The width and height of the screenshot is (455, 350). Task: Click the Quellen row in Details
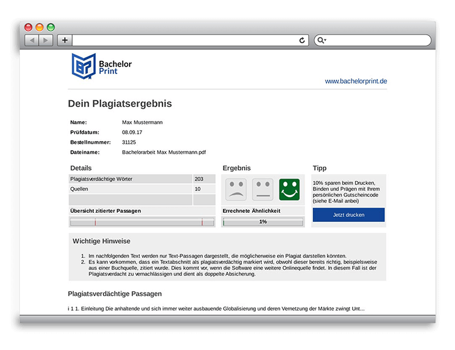(x=131, y=189)
